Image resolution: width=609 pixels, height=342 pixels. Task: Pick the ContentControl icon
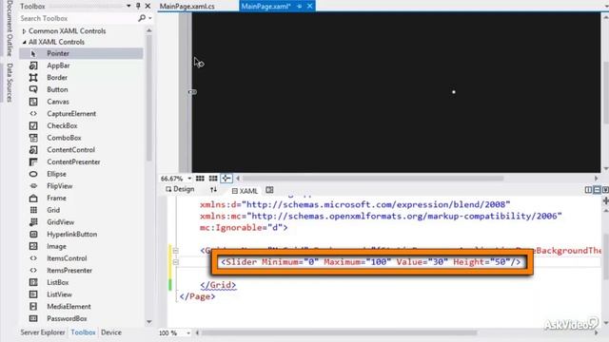pos(33,150)
